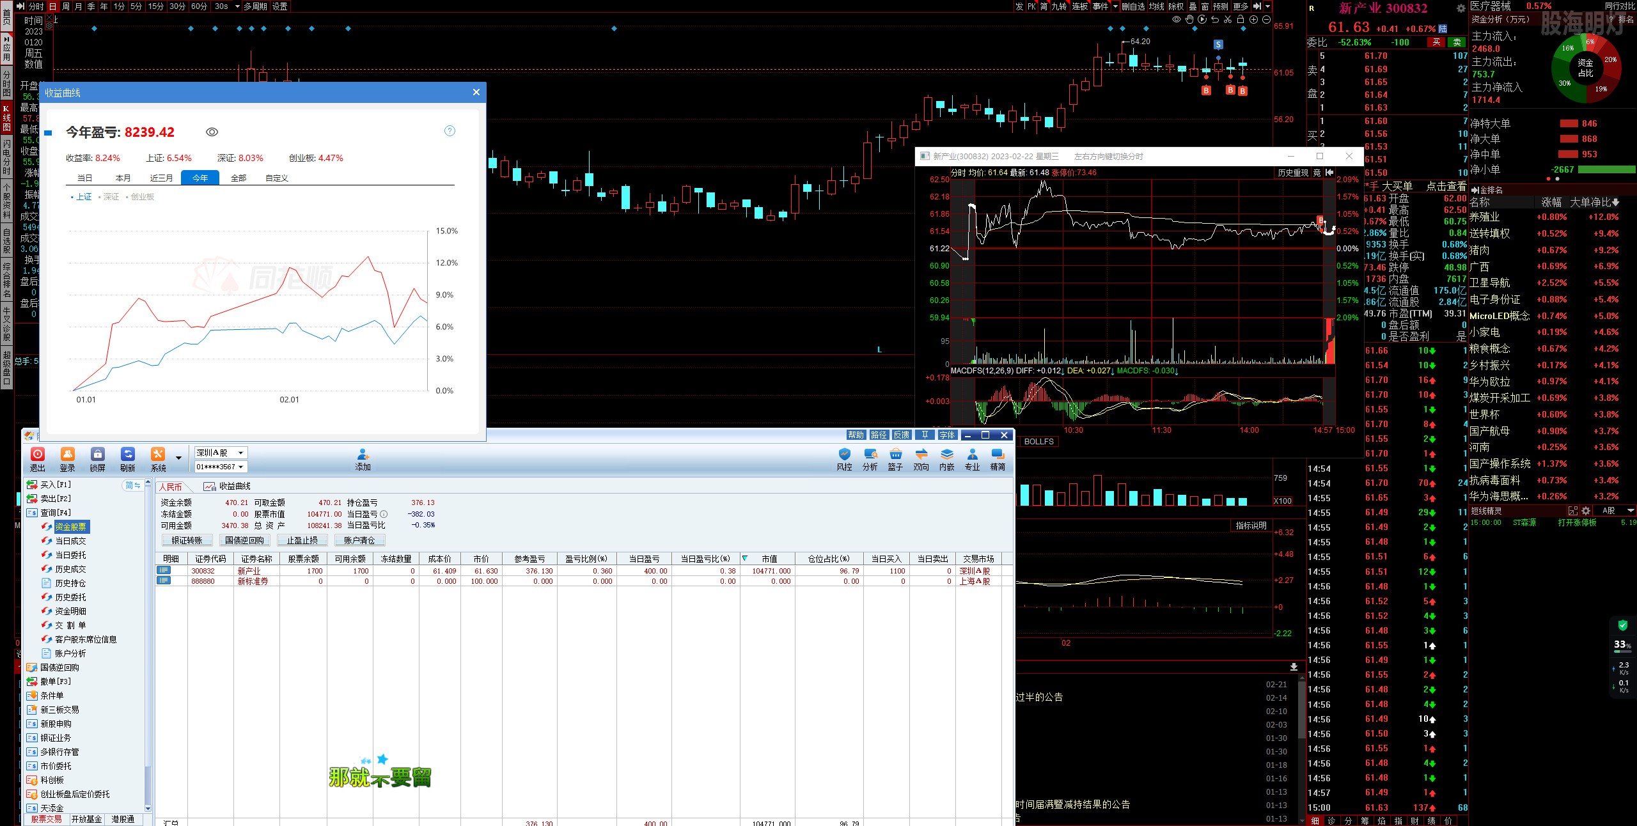This screenshot has height=826, width=1637.
Task: Open dropdown arrow at far right of top toolbar
Action: click(1268, 6)
